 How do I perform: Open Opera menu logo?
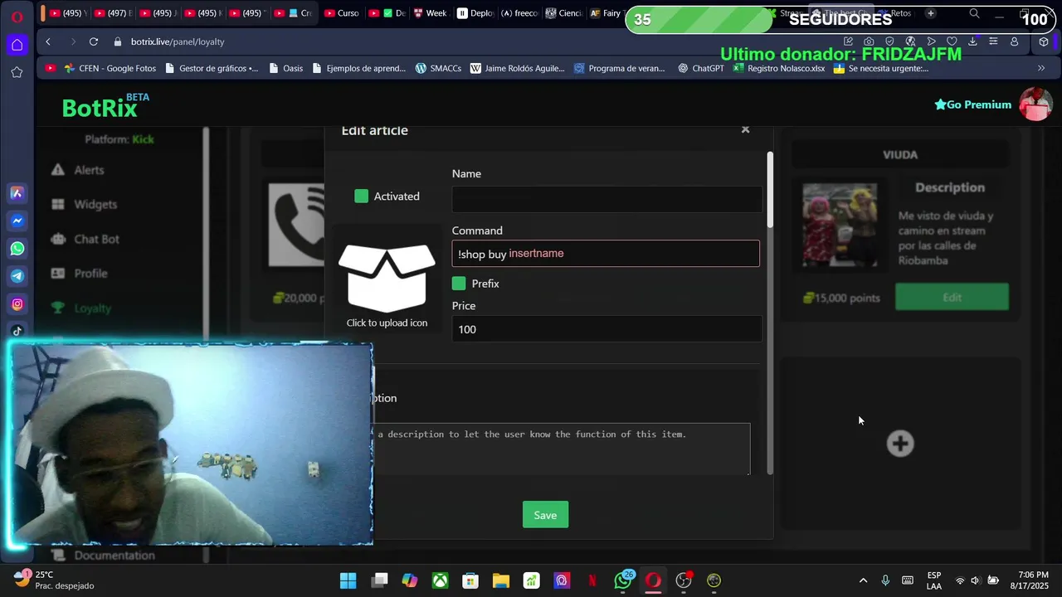click(x=17, y=16)
